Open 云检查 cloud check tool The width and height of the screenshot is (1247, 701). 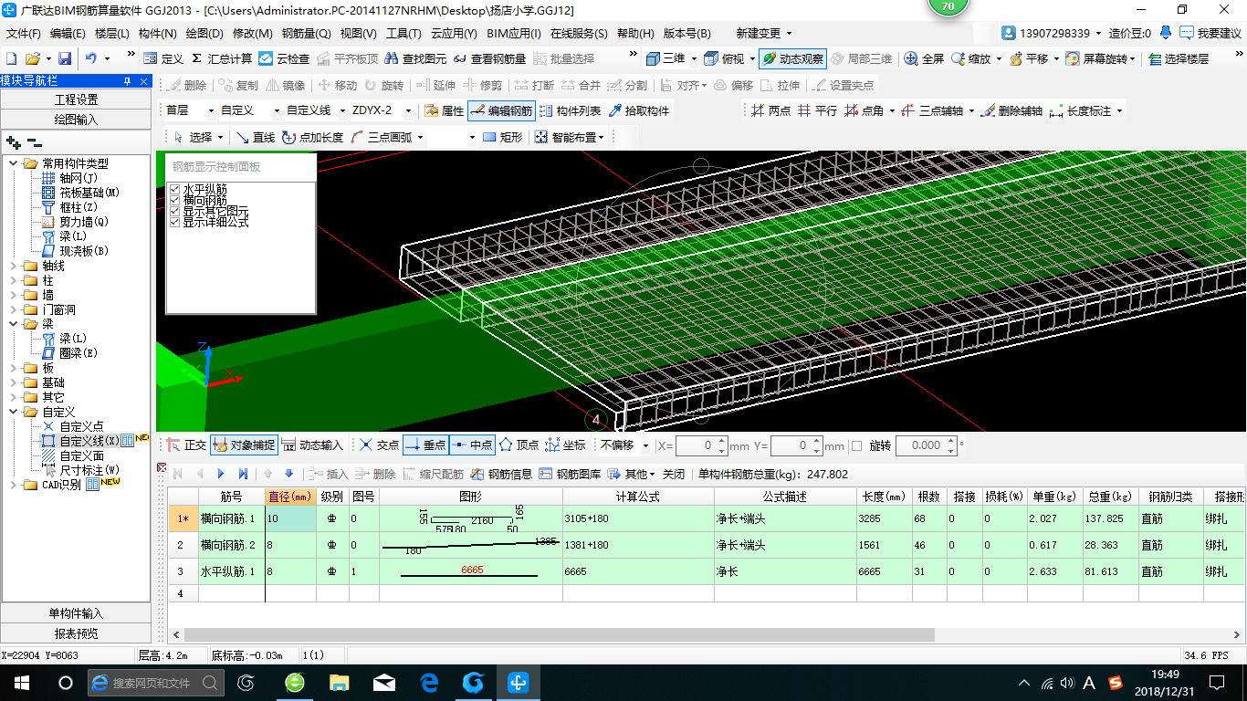coord(284,58)
